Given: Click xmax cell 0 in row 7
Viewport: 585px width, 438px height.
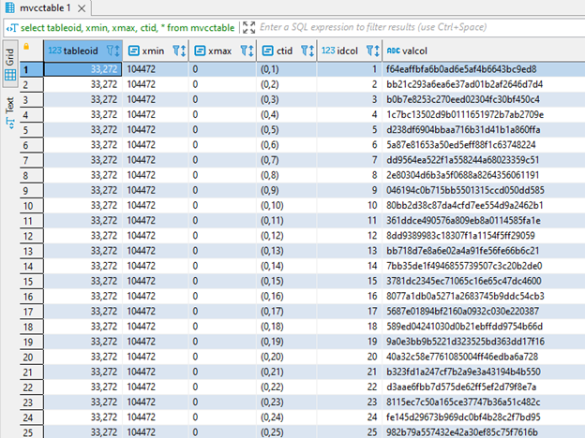Looking at the screenshot, I should [x=223, y=160].
